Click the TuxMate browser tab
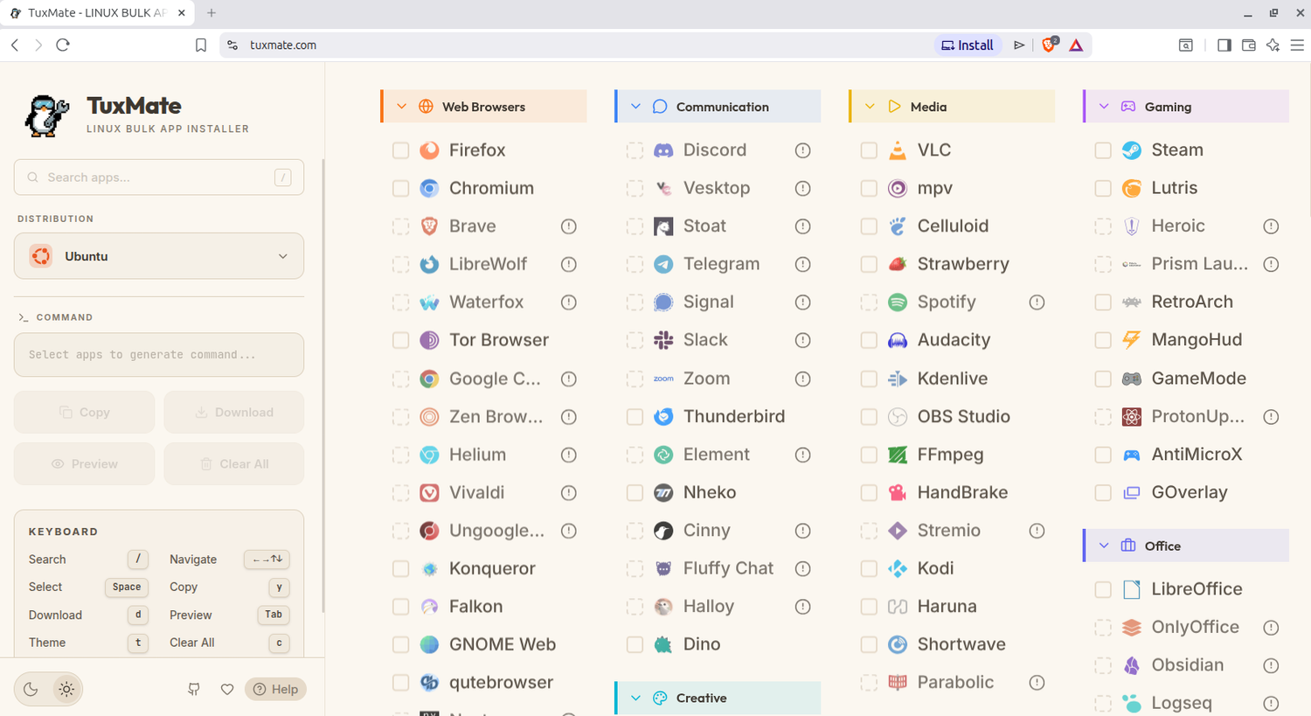 click(x=98, y=13)
